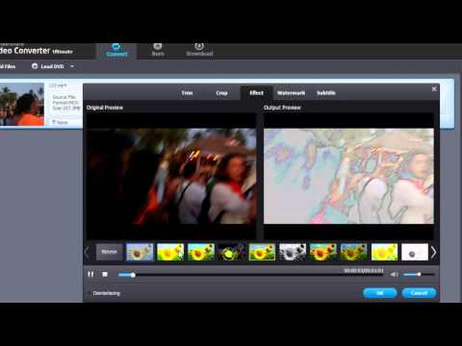This screenshot has width=462, height=346.
Task: Show more effects with right arrow
Action: 433,252
